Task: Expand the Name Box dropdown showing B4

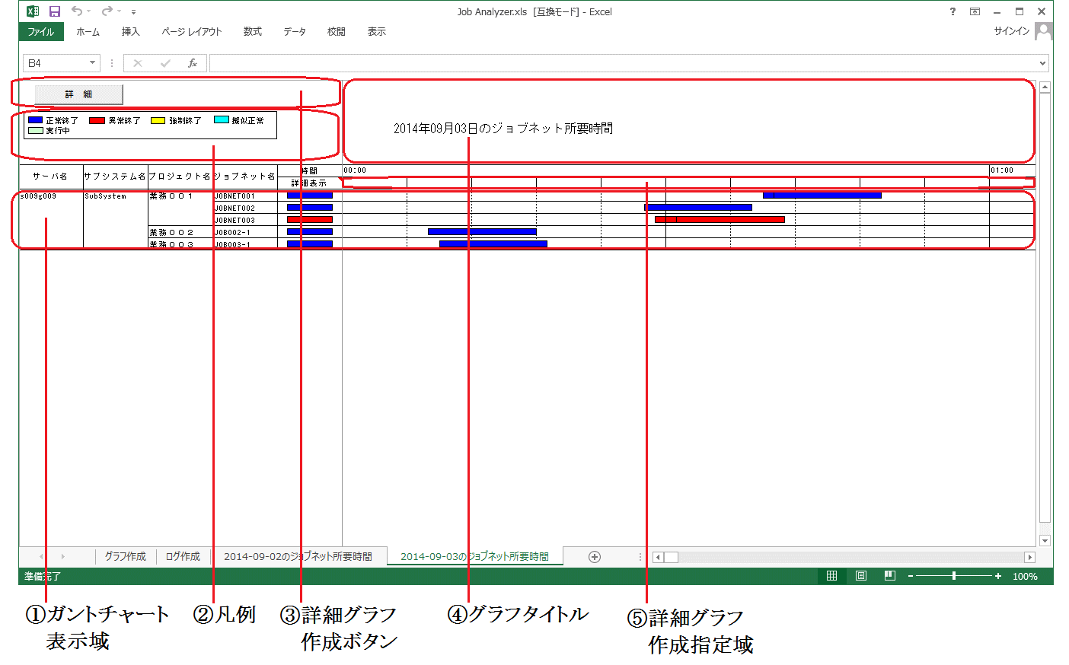Action: tap(92, 63)
